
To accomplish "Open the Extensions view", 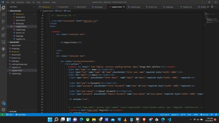I will coord(3,35).
